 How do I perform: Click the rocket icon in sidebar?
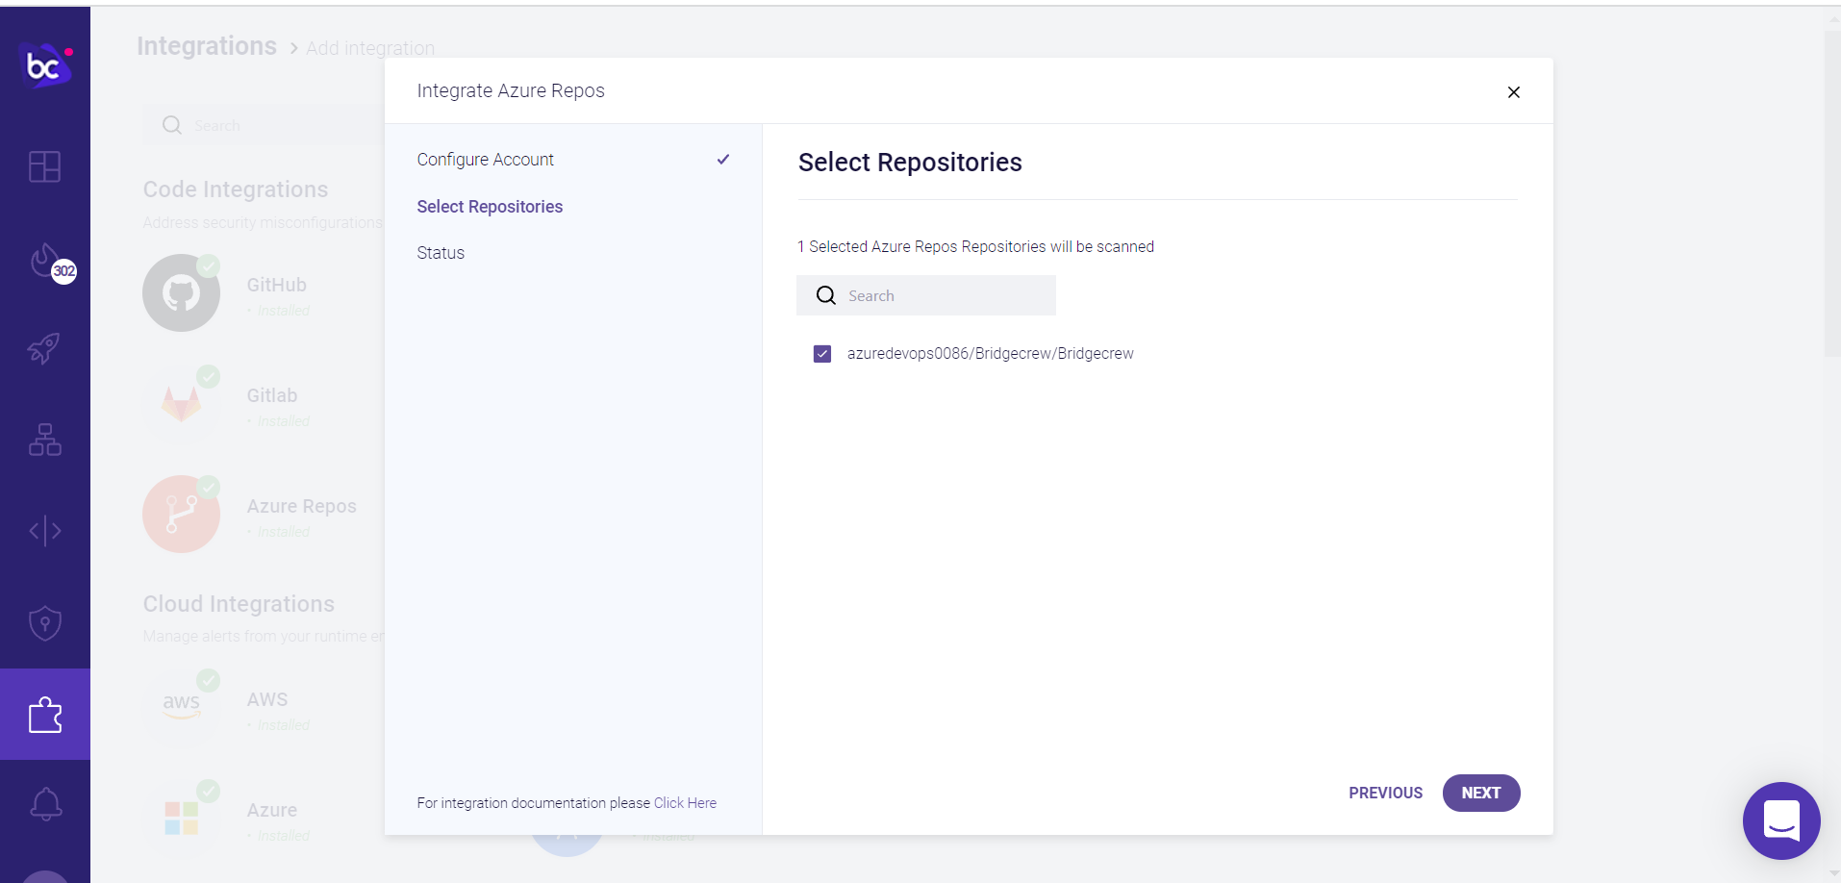(45, 348)
